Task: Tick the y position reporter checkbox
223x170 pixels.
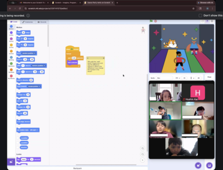Action: (x=18, y=142)
